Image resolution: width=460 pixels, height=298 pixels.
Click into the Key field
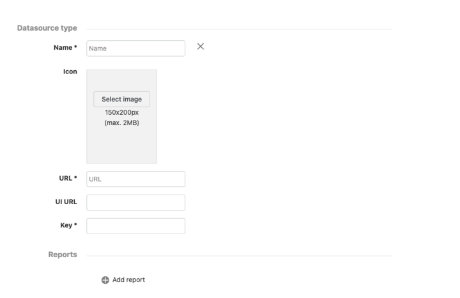click(135, 226)
